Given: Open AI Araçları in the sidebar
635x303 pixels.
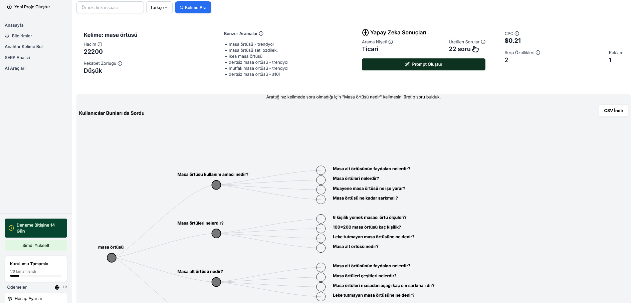Looking at the screenshot, I should coord(15,68).
